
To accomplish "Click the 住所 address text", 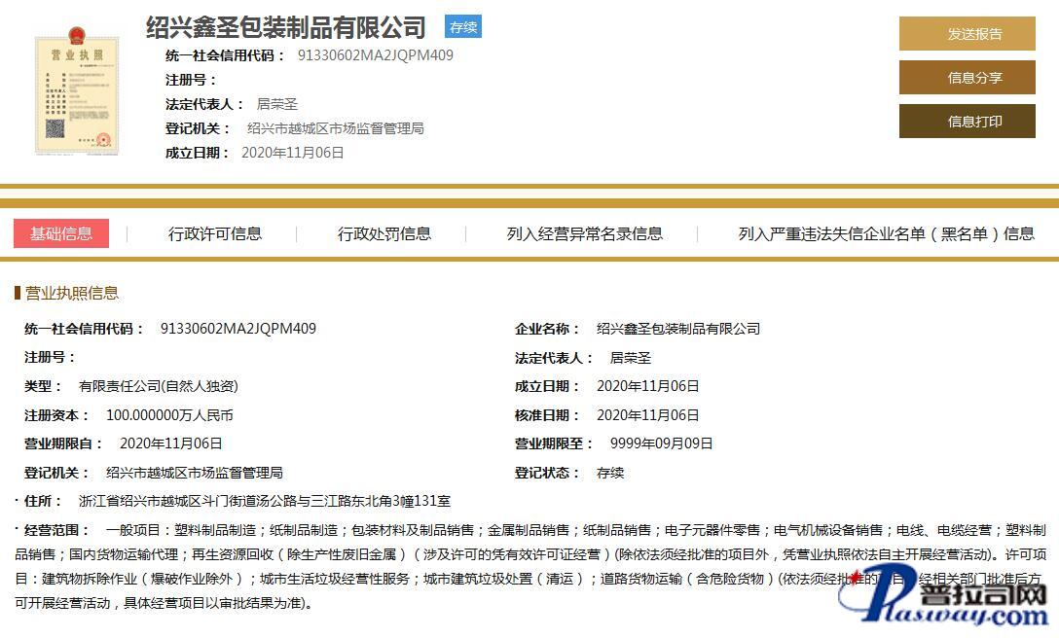I will (264, 502).
